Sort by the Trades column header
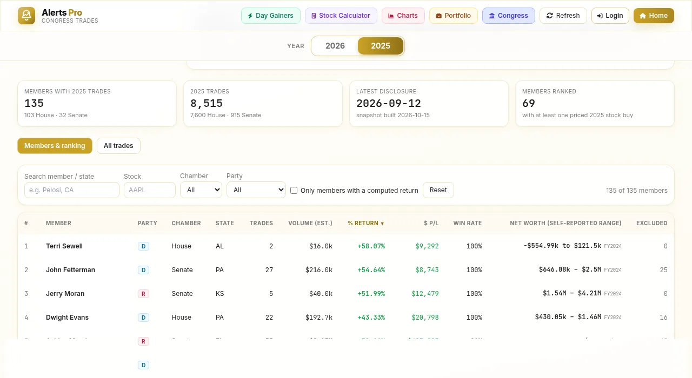692x378 pixels. [261, 223]
